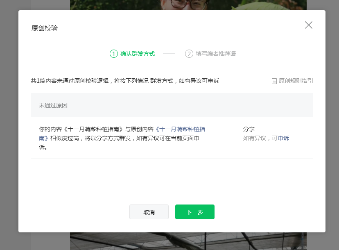Click the 原创校验 dialog title
Screen dimensions: 339x250
pos(45,28)
